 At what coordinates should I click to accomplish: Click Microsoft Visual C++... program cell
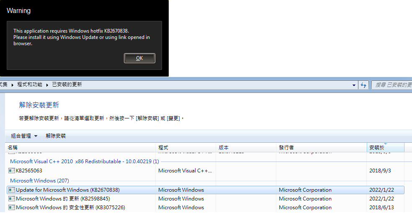(x=185, y=170)
